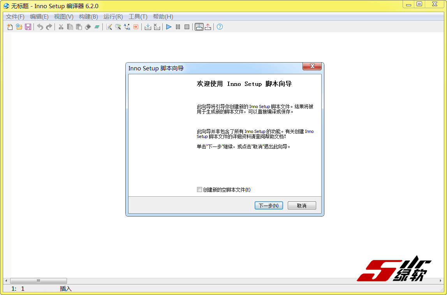Click the New script file icon

[10, 27]
